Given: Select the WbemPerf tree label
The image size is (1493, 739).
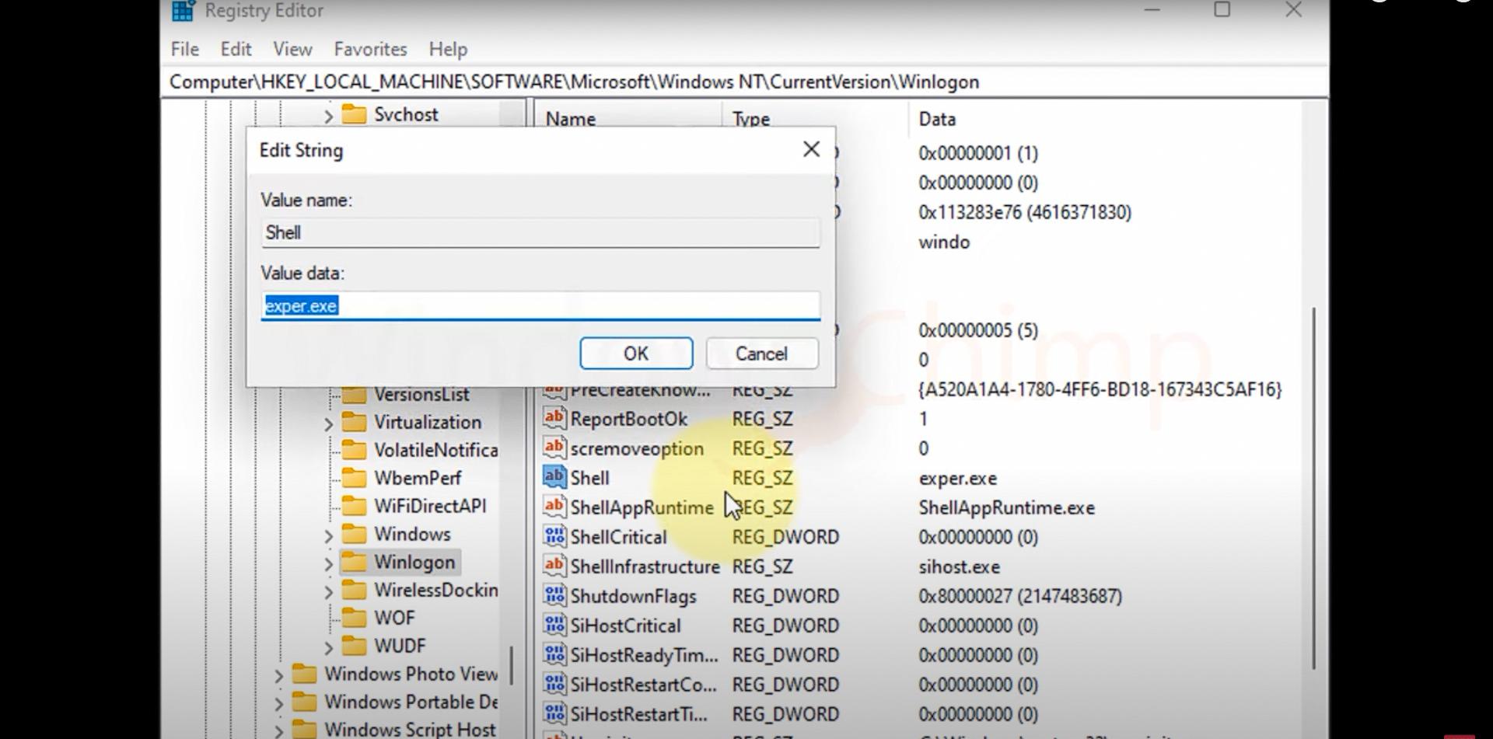Looking at the screenshot, I should tap(418, 478).
